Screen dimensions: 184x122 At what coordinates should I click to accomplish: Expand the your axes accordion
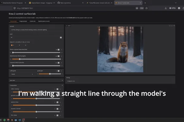tap(36, 80)
